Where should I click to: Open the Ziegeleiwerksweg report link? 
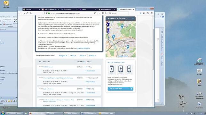coord(58,78)
